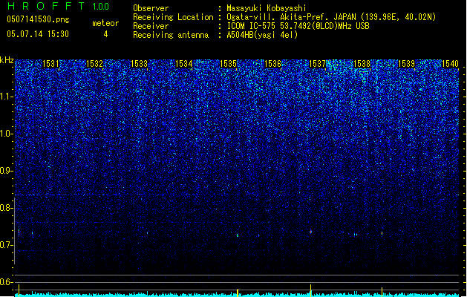
Task: Click the 1534 time marker
Action: 184,64
